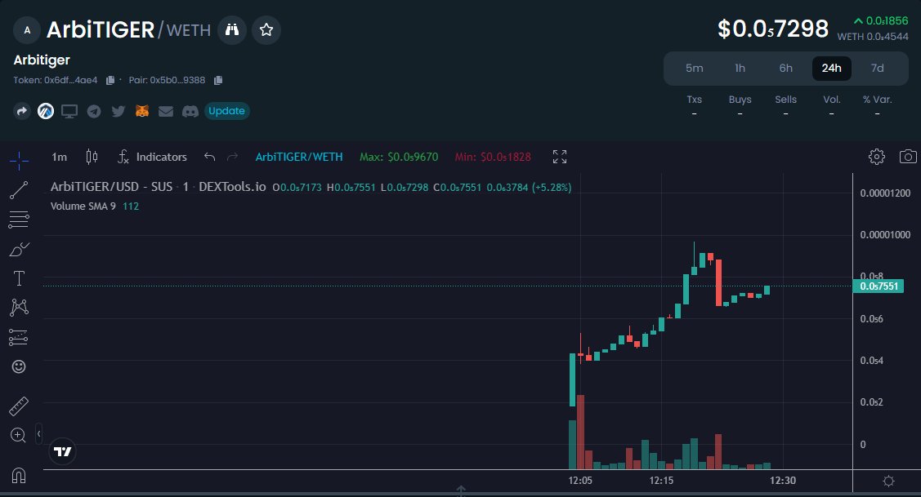Click the current price label 0.0₅7551
921x497 pixels.
879,286
